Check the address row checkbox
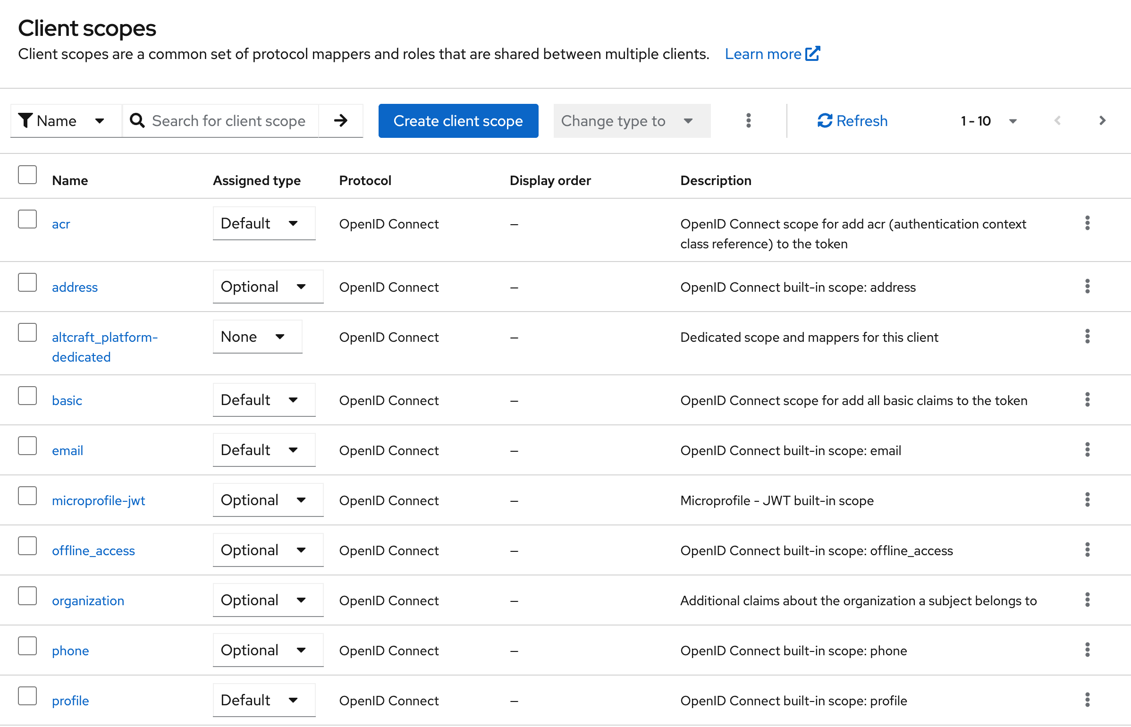The image size is (1131, 727). pos(27,282)
